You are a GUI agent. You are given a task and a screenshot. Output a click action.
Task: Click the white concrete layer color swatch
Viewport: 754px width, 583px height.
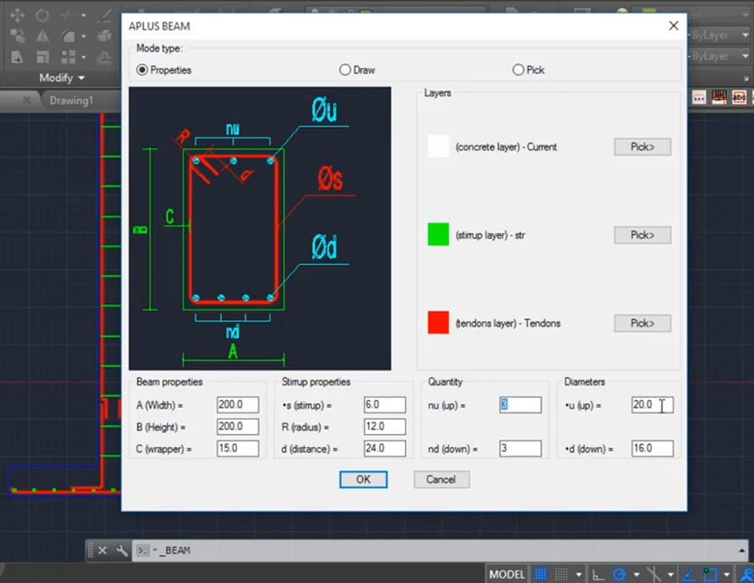438,146
